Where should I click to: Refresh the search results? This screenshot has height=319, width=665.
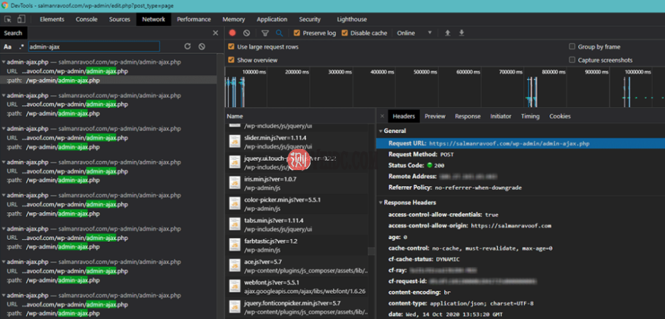coord(188,47)
